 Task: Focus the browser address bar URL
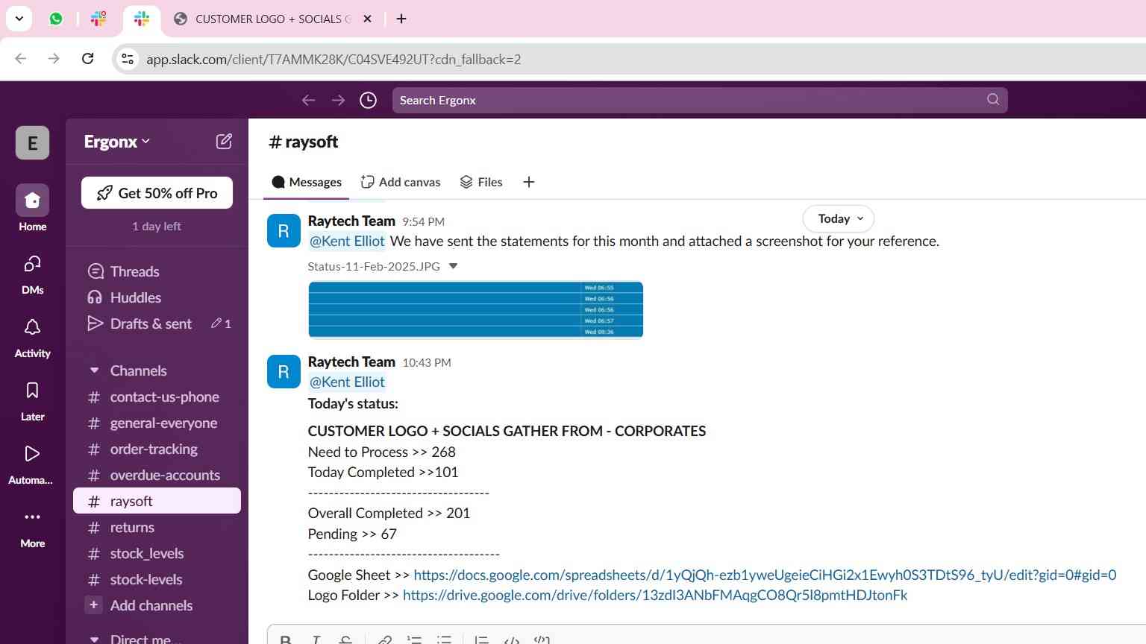334,60
